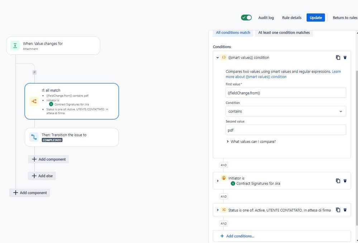Duplicate the Initiator is condition

pos(338,181)
